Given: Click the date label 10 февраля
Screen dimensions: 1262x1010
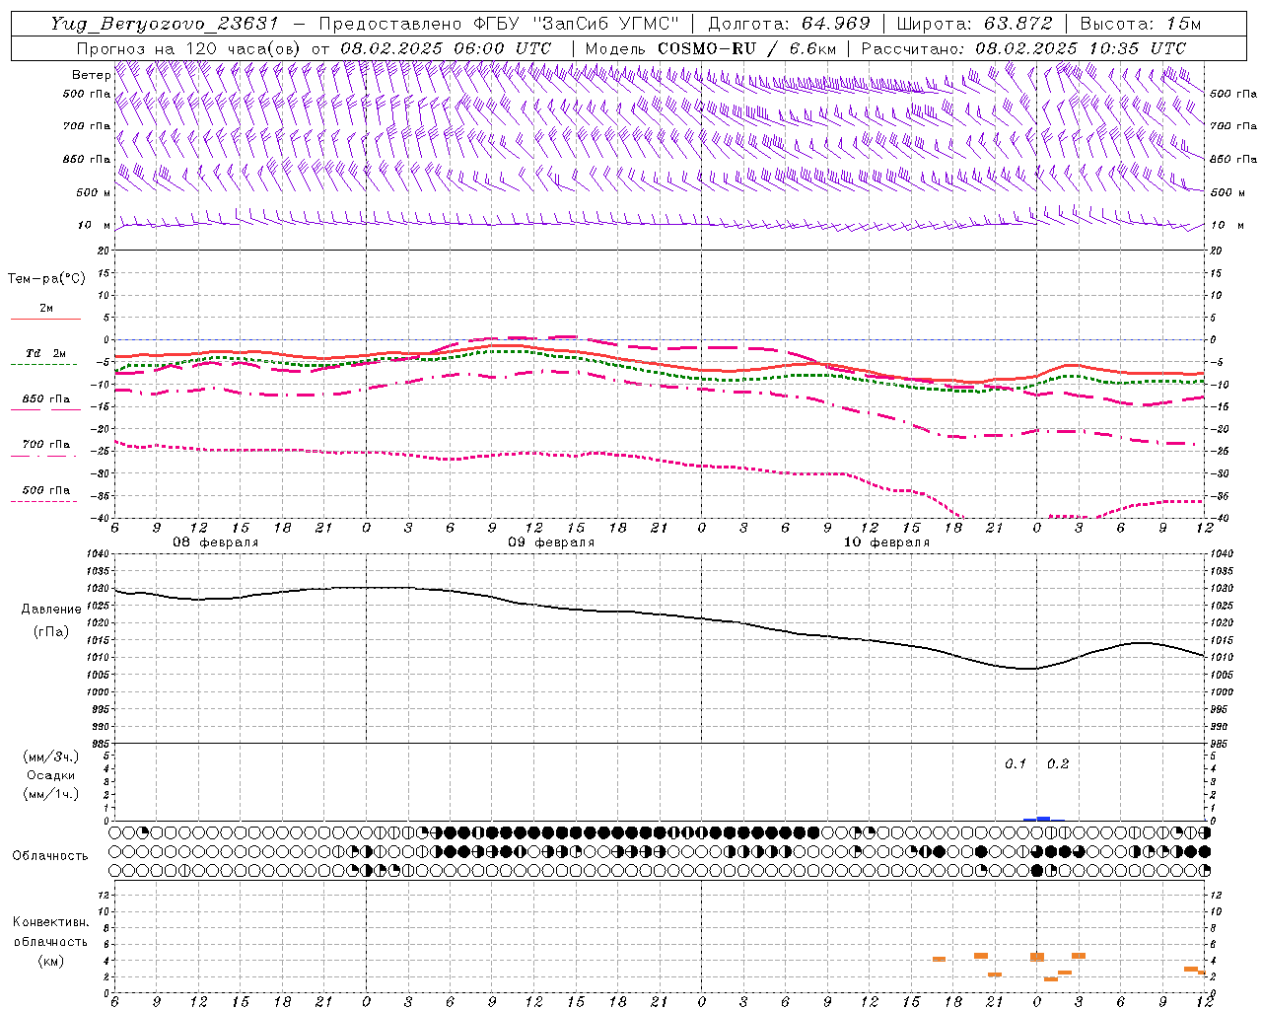Looking at the screenshot, I should [886, 542].
